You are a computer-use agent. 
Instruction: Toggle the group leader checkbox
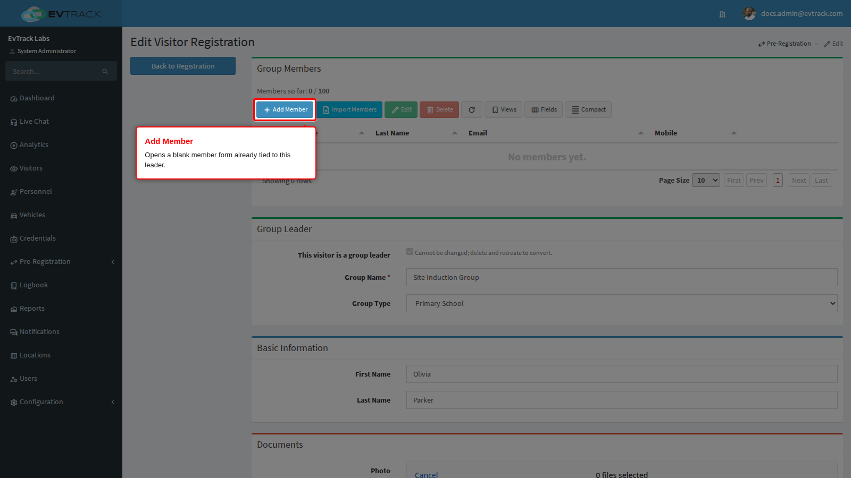point(410,252)
